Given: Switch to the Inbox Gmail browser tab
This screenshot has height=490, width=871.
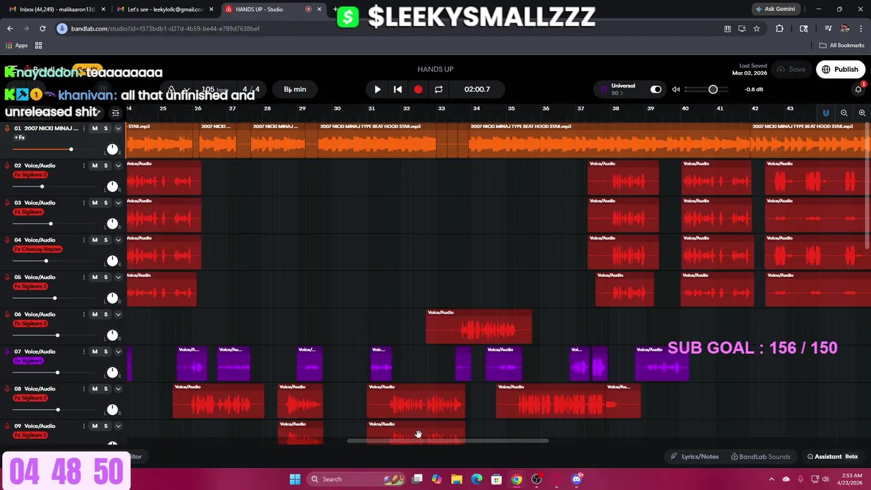Looking at the screenshot, I should coord(56,9).
